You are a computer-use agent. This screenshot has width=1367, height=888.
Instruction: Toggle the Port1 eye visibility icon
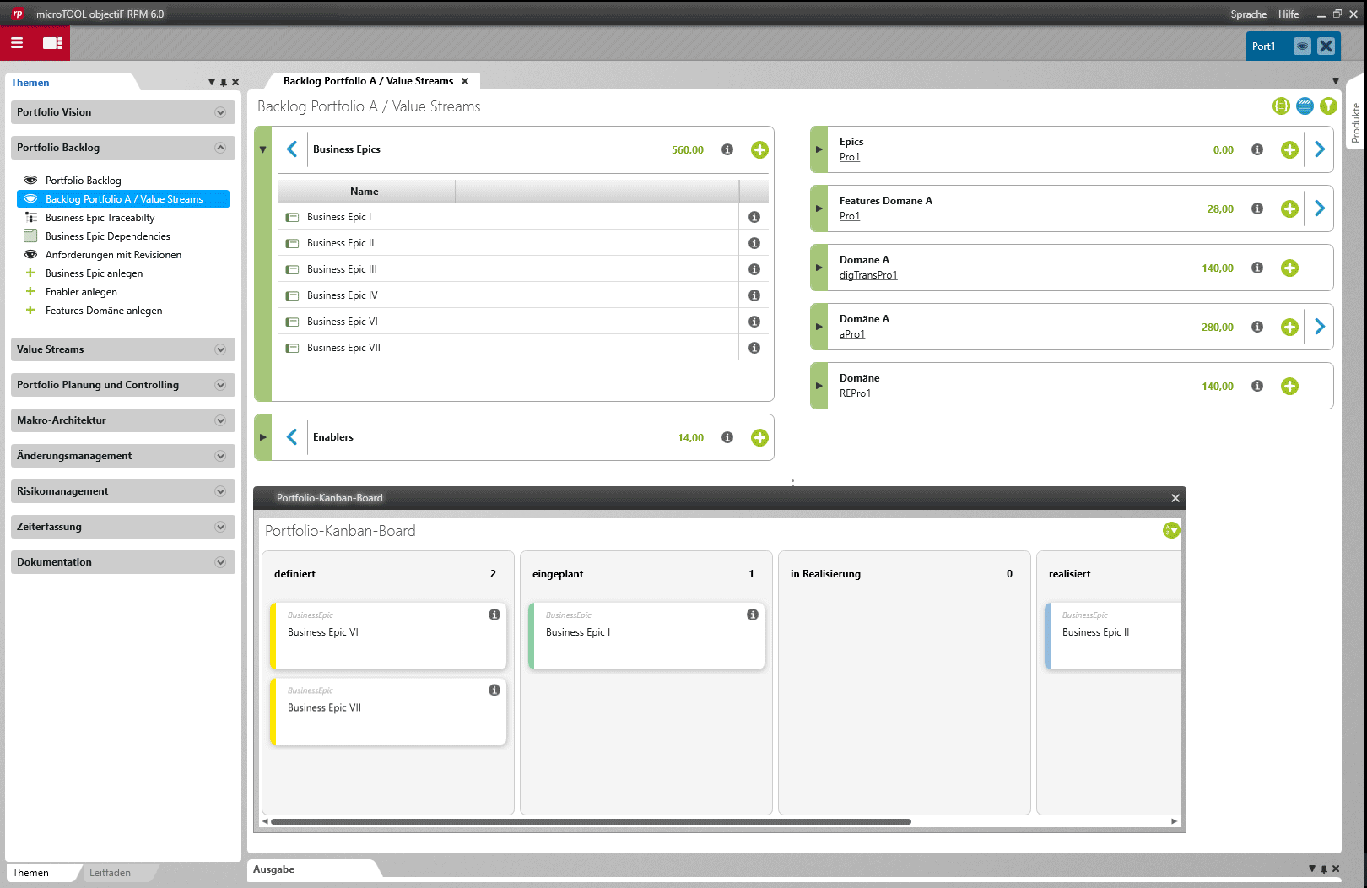(x=1302, y=46)
